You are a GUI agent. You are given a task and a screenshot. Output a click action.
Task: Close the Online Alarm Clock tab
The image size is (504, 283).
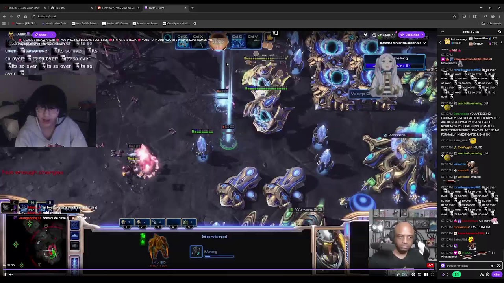(45, 8)
